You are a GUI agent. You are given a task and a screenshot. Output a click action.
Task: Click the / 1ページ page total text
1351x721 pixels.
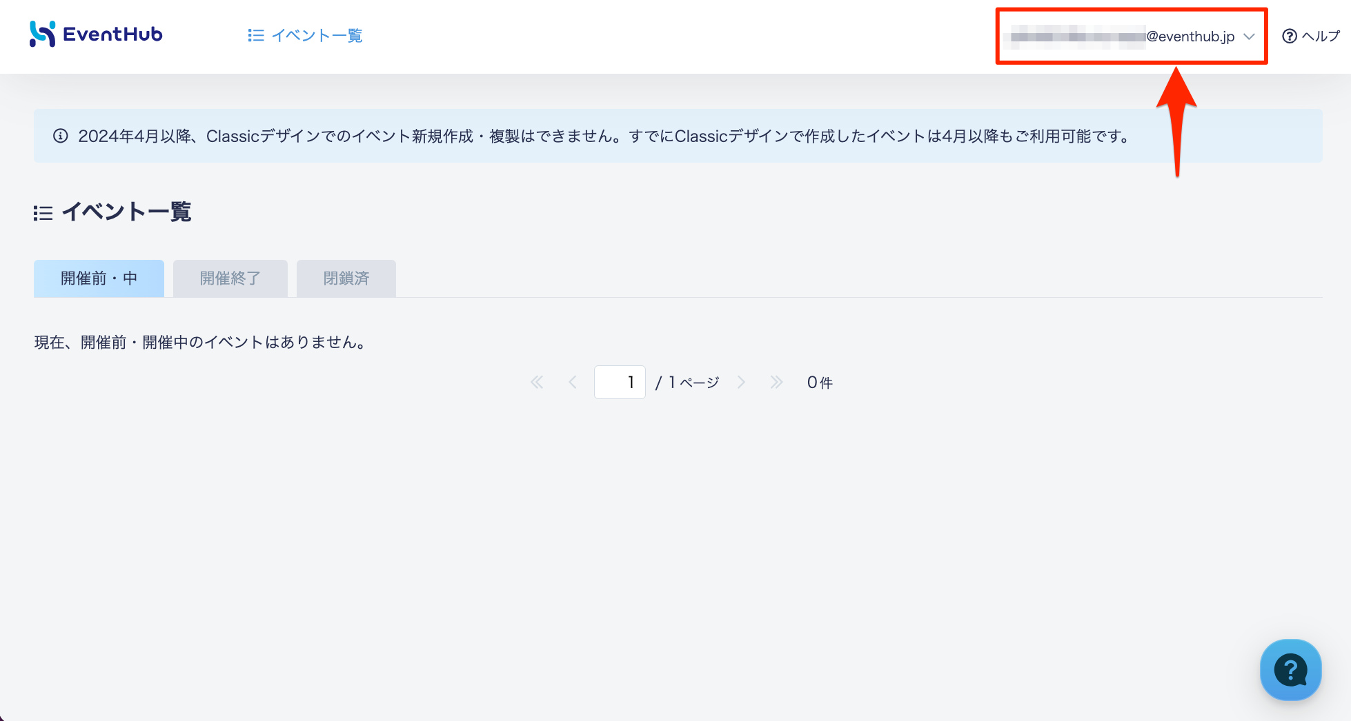(x=687, y=383)
